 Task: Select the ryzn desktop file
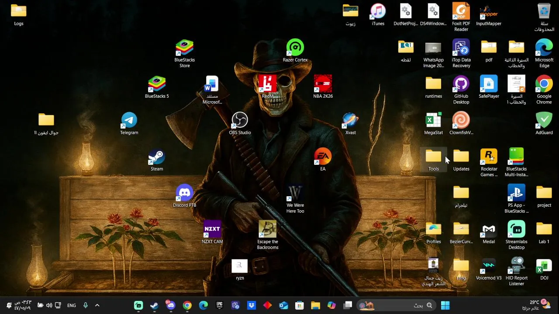240,269
